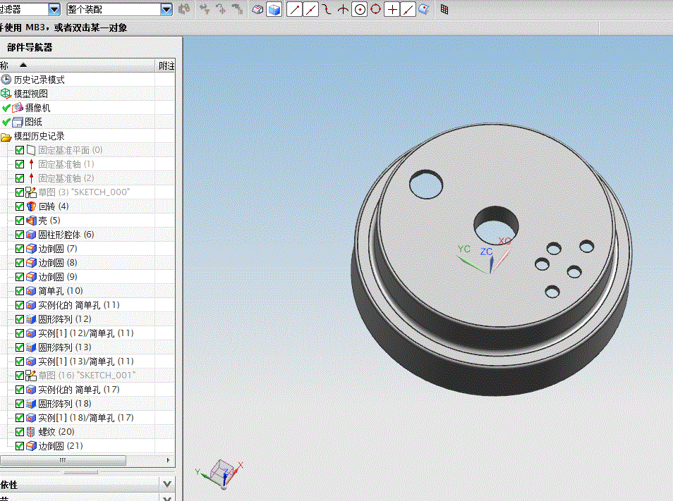This screenshot has height=501, width=673.
Task: Select 简单孔 (10) feature in tree
Action: click(x=60, y=291)
